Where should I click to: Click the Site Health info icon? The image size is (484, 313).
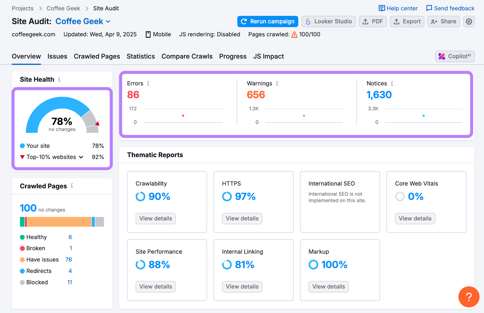tap(59, 79)
